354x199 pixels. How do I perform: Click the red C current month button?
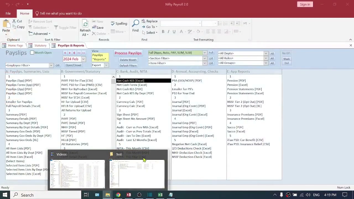tap(74, 53)
